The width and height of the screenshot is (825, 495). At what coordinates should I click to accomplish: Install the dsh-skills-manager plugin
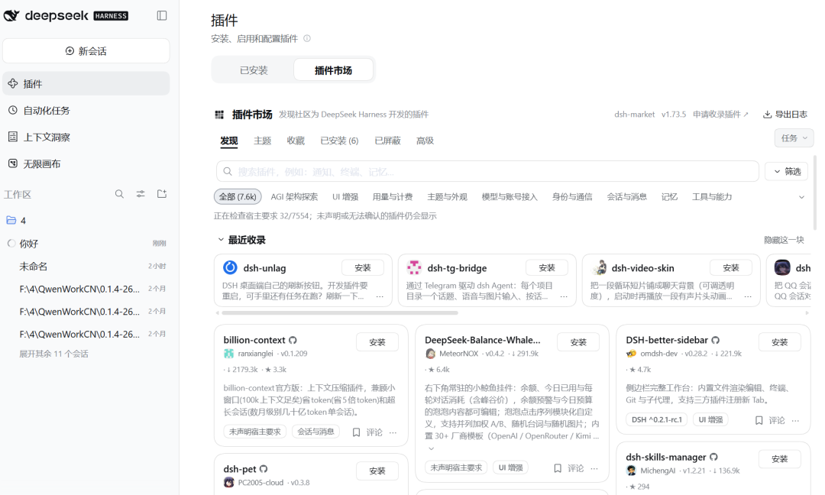[x=780, y=459]
